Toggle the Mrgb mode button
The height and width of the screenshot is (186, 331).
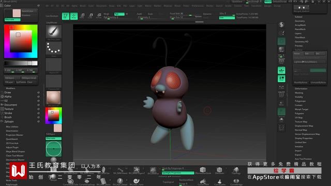[x=107, y=14]
